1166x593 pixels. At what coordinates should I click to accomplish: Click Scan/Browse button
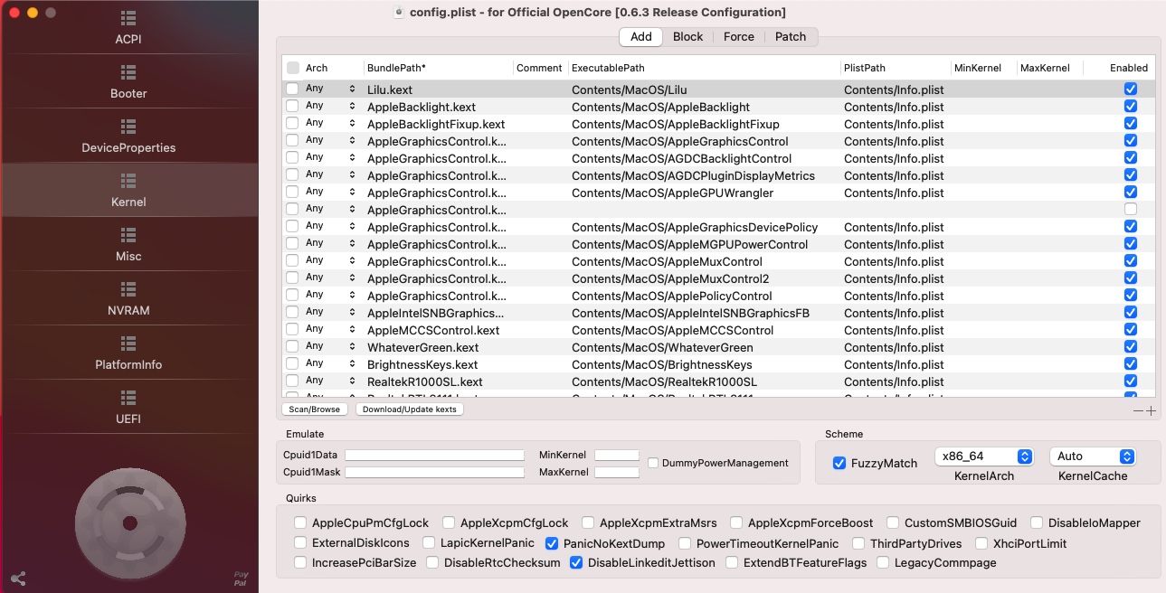coord(314,409)
